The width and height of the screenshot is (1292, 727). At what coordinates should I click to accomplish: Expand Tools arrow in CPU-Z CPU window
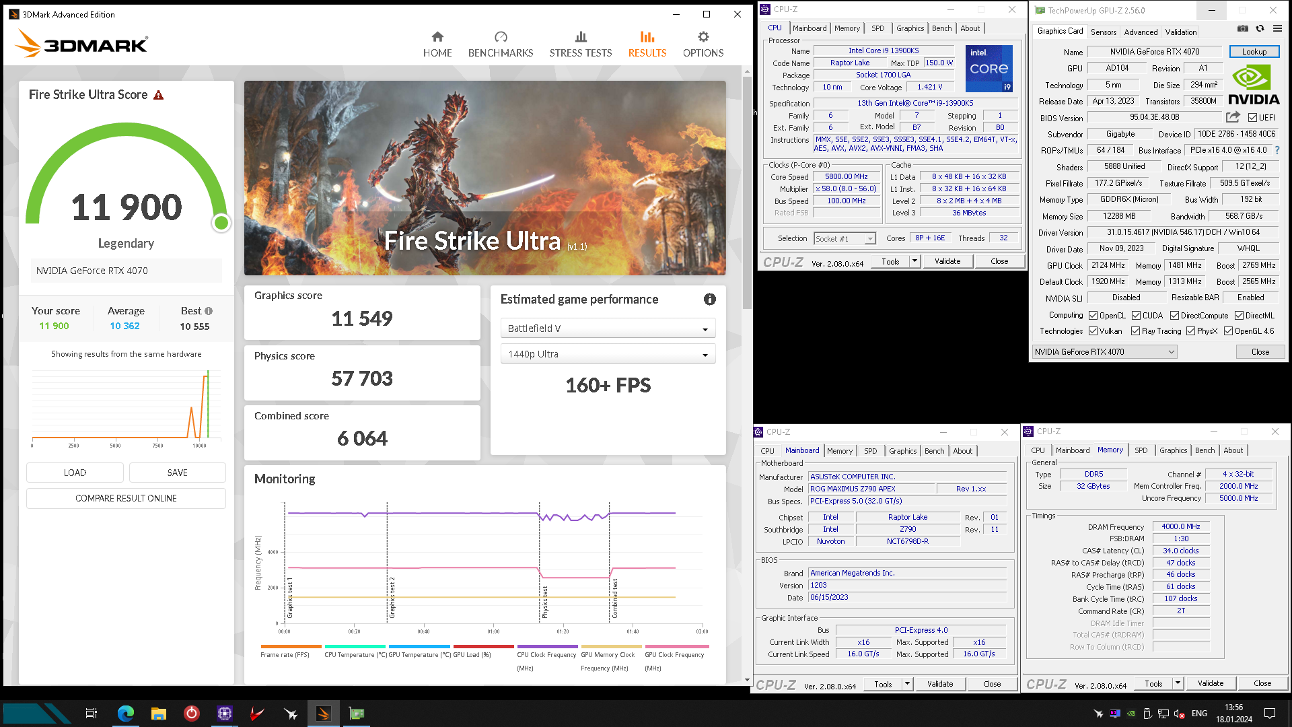coord(914,262)
